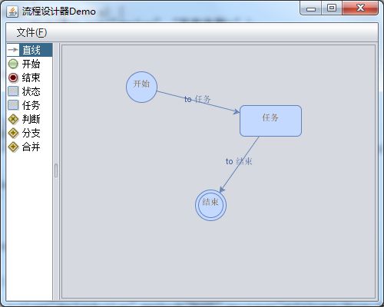This screenshot has width=384, height=307.
Task: Select the 'to 结束' edge label
Action: point(239,161)
